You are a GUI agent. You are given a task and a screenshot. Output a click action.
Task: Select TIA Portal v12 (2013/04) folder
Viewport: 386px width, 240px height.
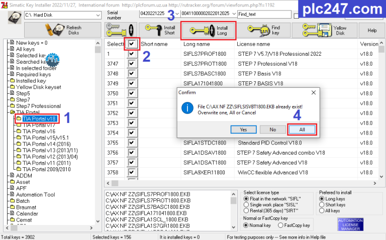click(50, 157)
